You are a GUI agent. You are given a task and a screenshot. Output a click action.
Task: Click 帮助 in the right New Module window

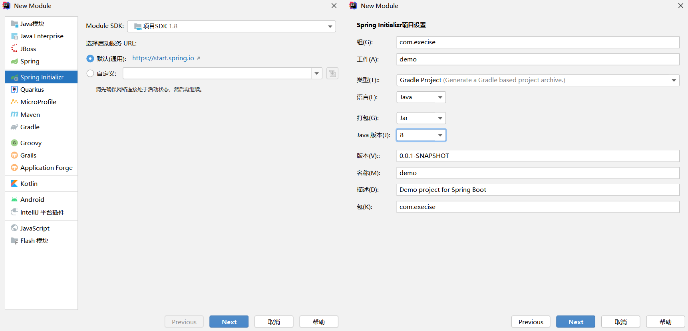click(666, 322)
